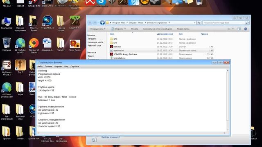
Task: Click the Notepad scroll down arrow
Action: pos(228,130)
